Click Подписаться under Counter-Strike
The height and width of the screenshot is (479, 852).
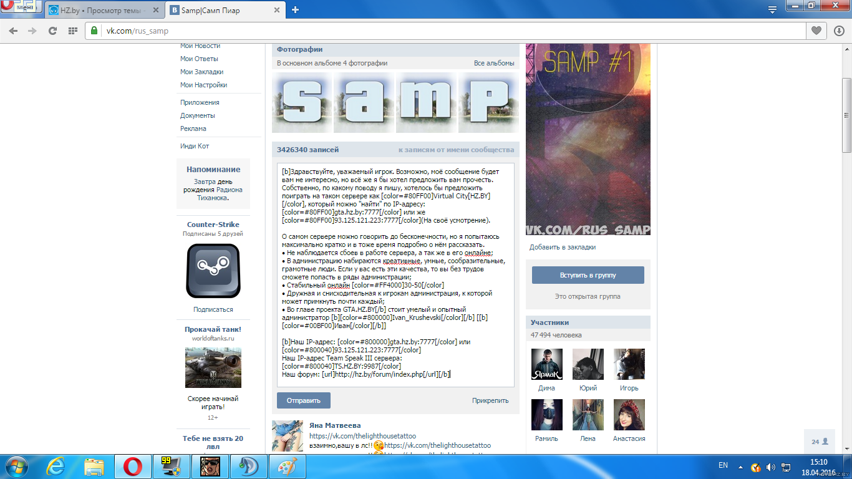(213, 309)
